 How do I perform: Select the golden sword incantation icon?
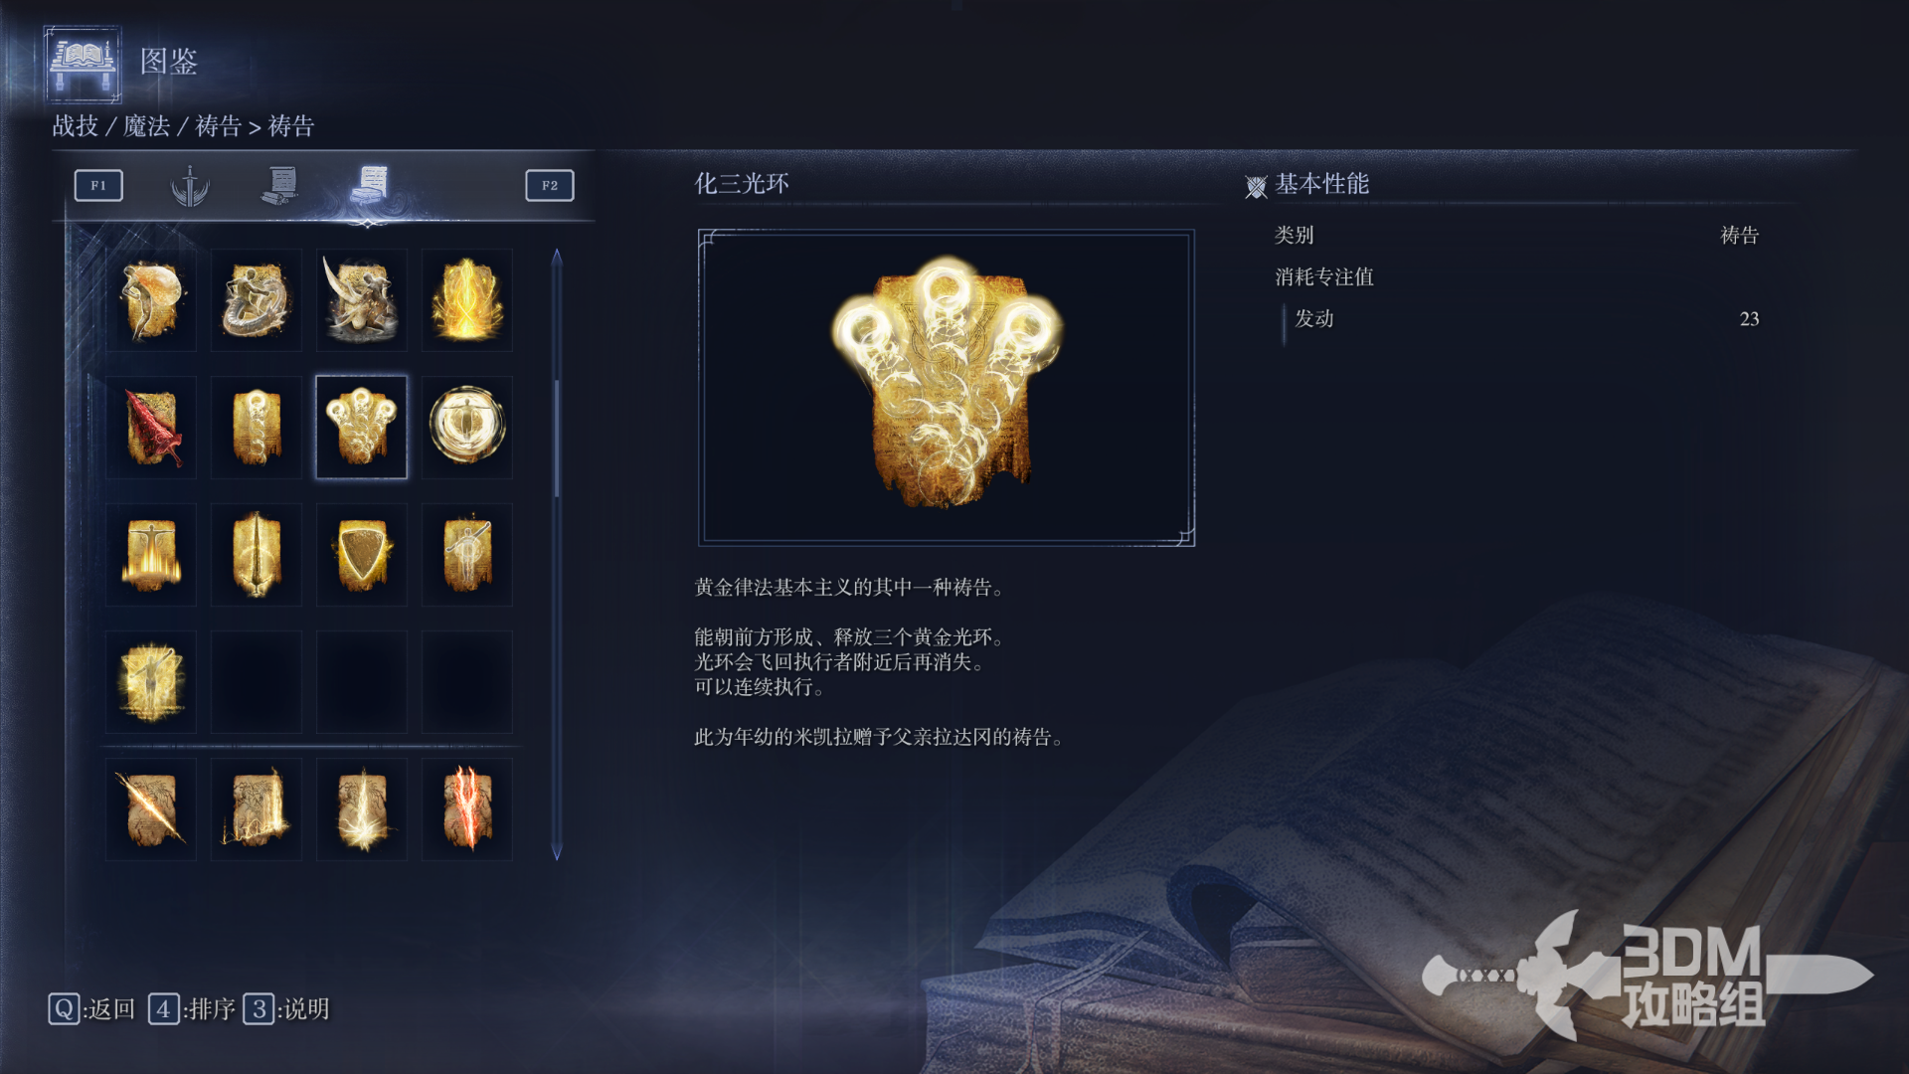[x=257, y=555]
